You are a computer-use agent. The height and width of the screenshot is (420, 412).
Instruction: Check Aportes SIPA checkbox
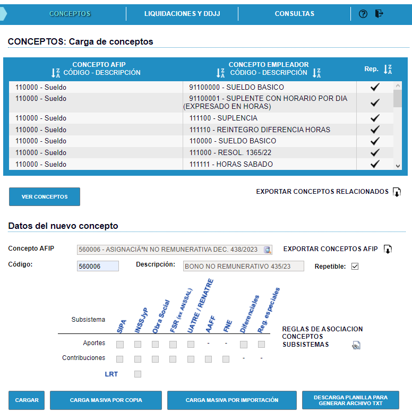pyautogui.click(x=120, y=344)
